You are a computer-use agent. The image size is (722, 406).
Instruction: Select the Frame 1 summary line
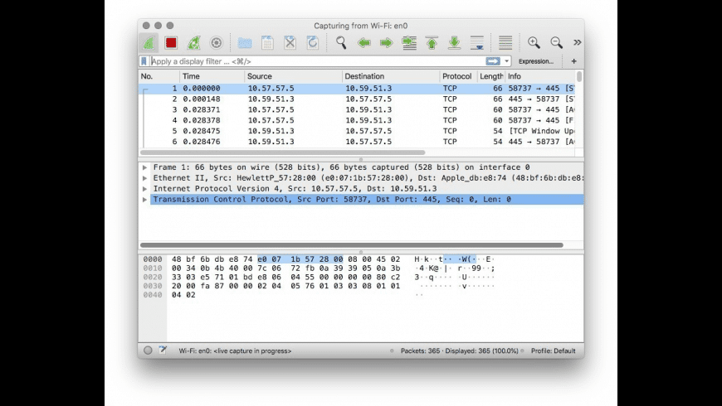click(x=341, y=167)
